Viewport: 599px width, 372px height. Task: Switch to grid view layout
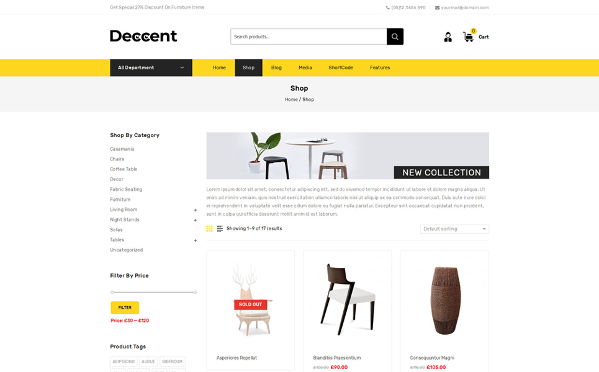point(209,229)
